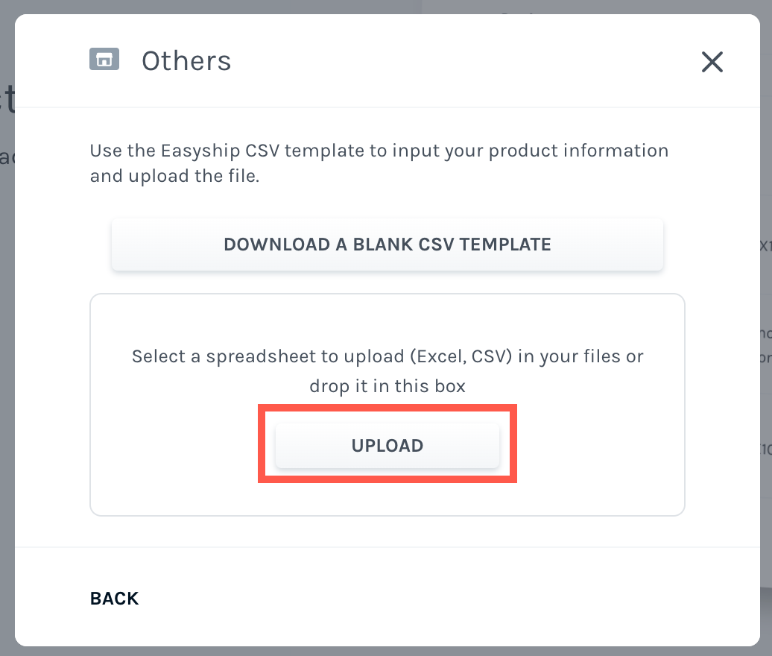The height and width of the screenshot is (656, 772).
Task: Download a blank CSV template
Action: click(x=387, y=245)
